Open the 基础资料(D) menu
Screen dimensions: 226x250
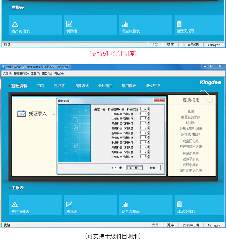[x=21, y=73]
